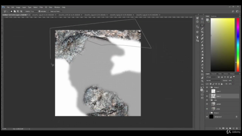Select the Eyedropper tool
The height and width of the screenshot is (136, 242).
[x=202, y=35]
